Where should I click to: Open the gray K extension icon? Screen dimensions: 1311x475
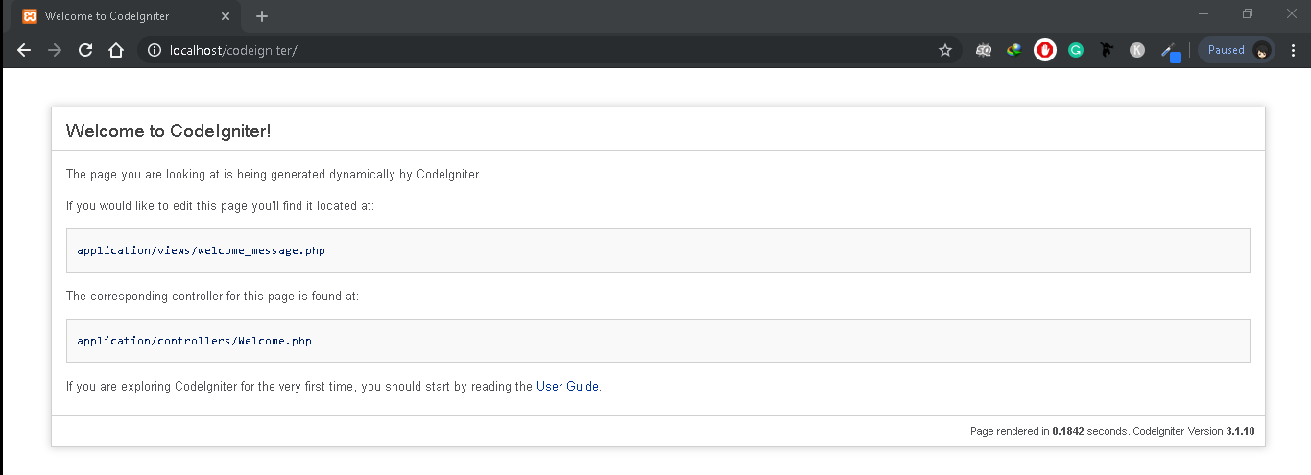pyautogui.click(x=1137, y=50)
